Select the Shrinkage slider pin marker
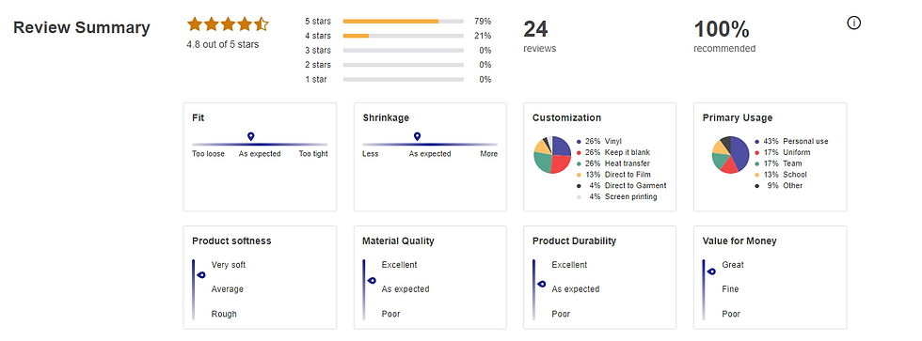Image resolution: width=922 pixels, height=341 pixels. coord(417,137)
